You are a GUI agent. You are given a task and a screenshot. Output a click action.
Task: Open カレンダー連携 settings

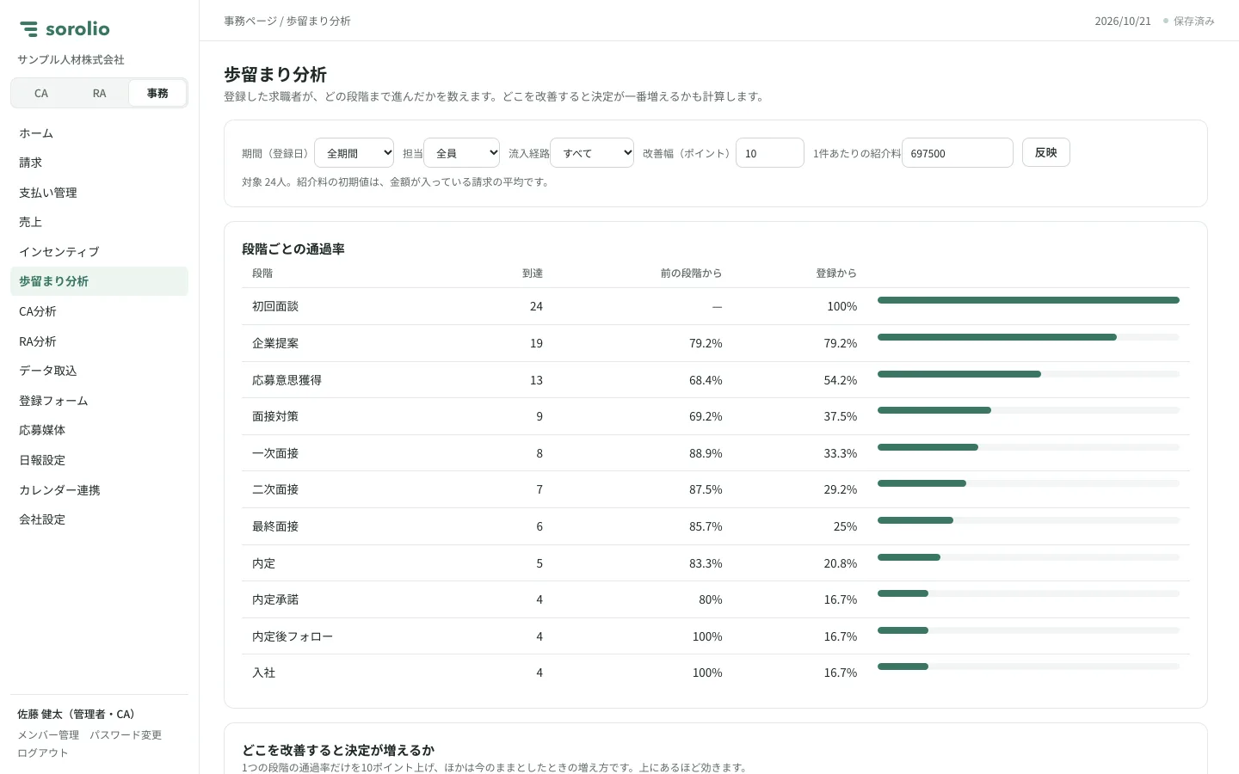point(99,490)
